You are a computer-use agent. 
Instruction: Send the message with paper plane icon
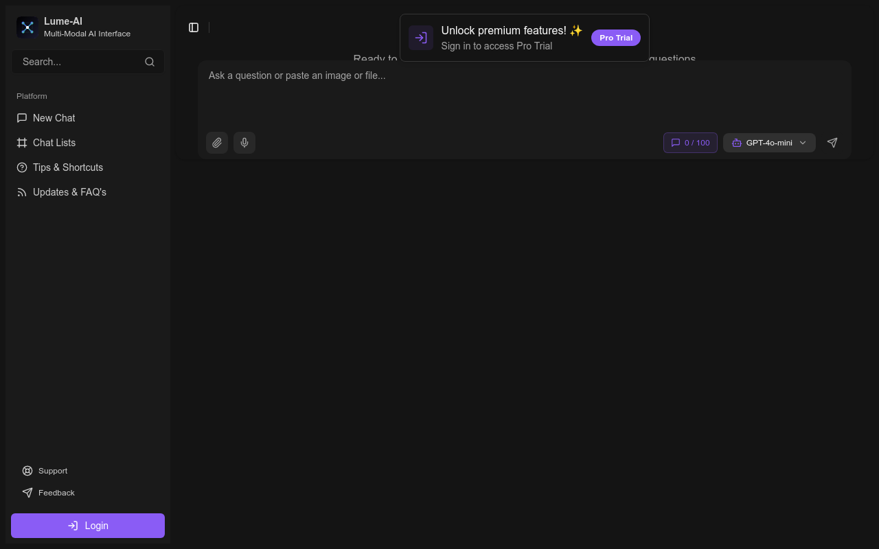832,143
